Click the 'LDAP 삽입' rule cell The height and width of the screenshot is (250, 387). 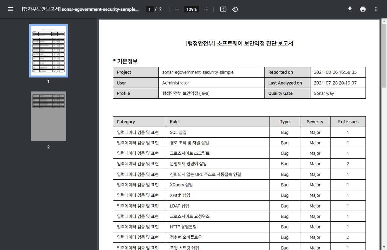click(x=218, y=206)
